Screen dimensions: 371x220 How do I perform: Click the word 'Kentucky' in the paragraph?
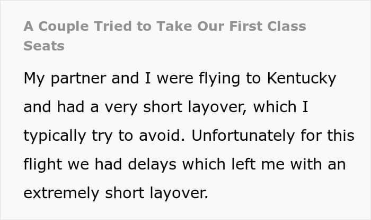[x=302, y=79]
